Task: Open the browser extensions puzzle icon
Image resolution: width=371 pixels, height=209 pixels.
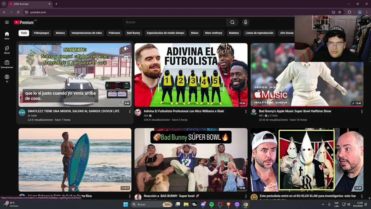Action: point(349,12)
